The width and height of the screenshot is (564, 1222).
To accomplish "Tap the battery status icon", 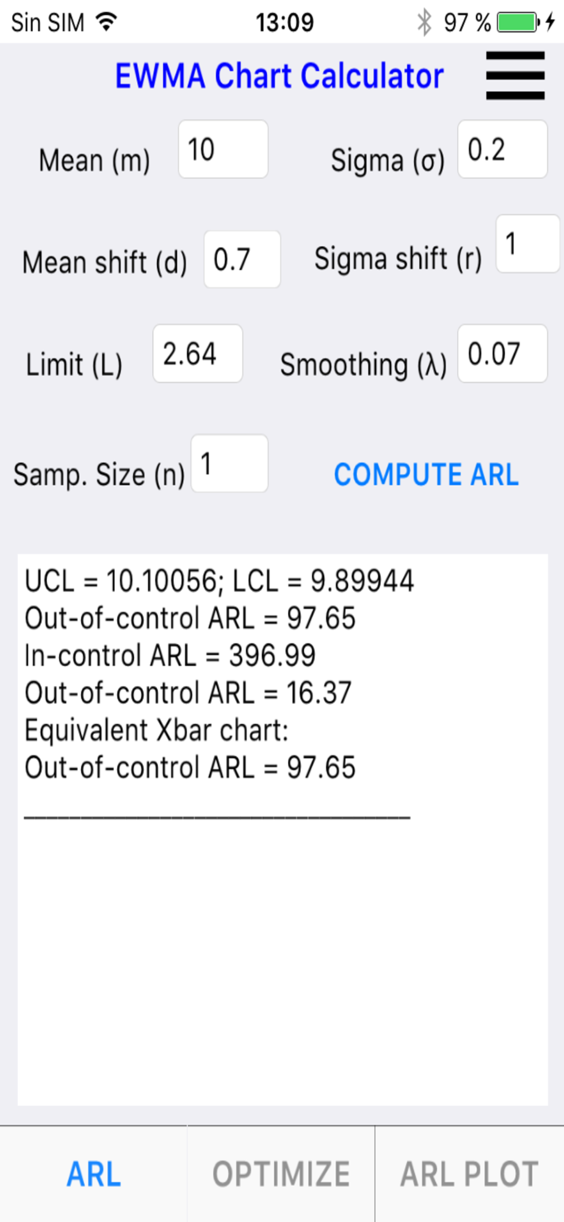I will 517,23.
